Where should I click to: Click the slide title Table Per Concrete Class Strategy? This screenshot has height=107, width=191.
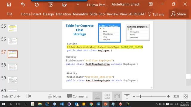tap(80, 30)
